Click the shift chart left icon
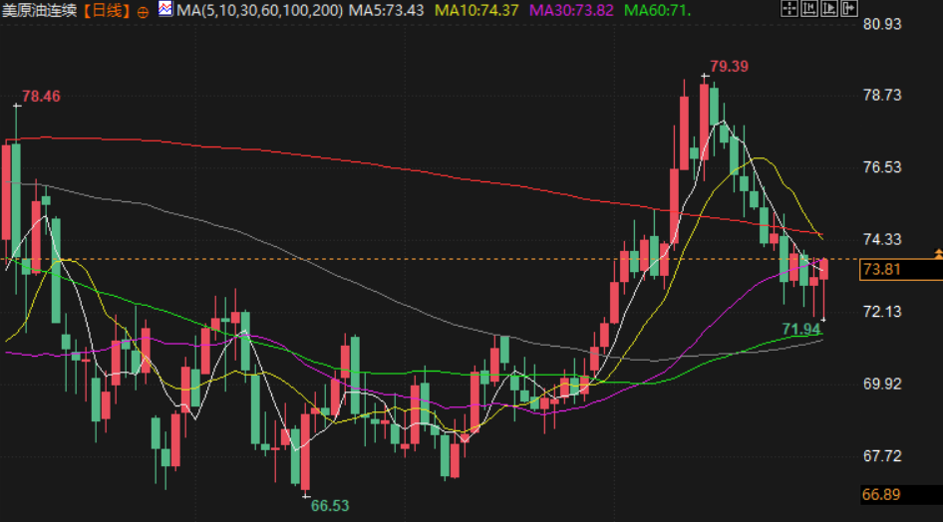 coord(808,8)
